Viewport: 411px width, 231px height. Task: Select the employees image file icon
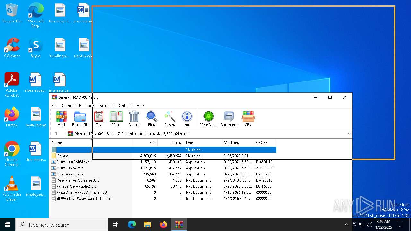coord(36,186)
